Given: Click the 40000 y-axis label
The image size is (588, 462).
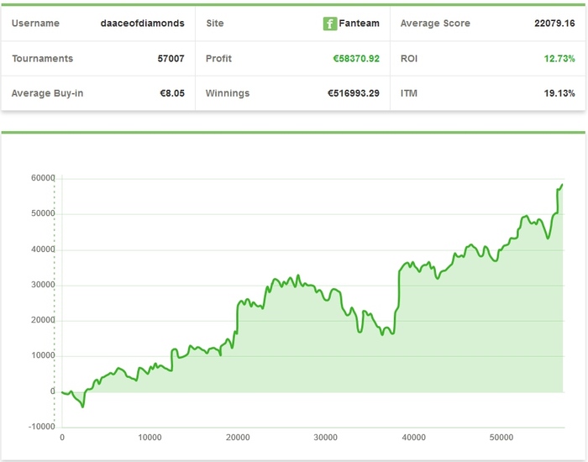Looking at the screenshot, I should point(43,249).
